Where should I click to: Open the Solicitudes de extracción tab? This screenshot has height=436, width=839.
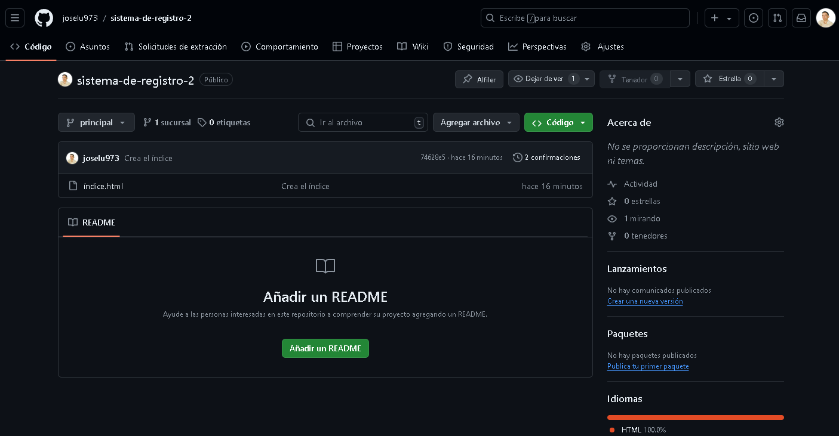tap(176, 47)
